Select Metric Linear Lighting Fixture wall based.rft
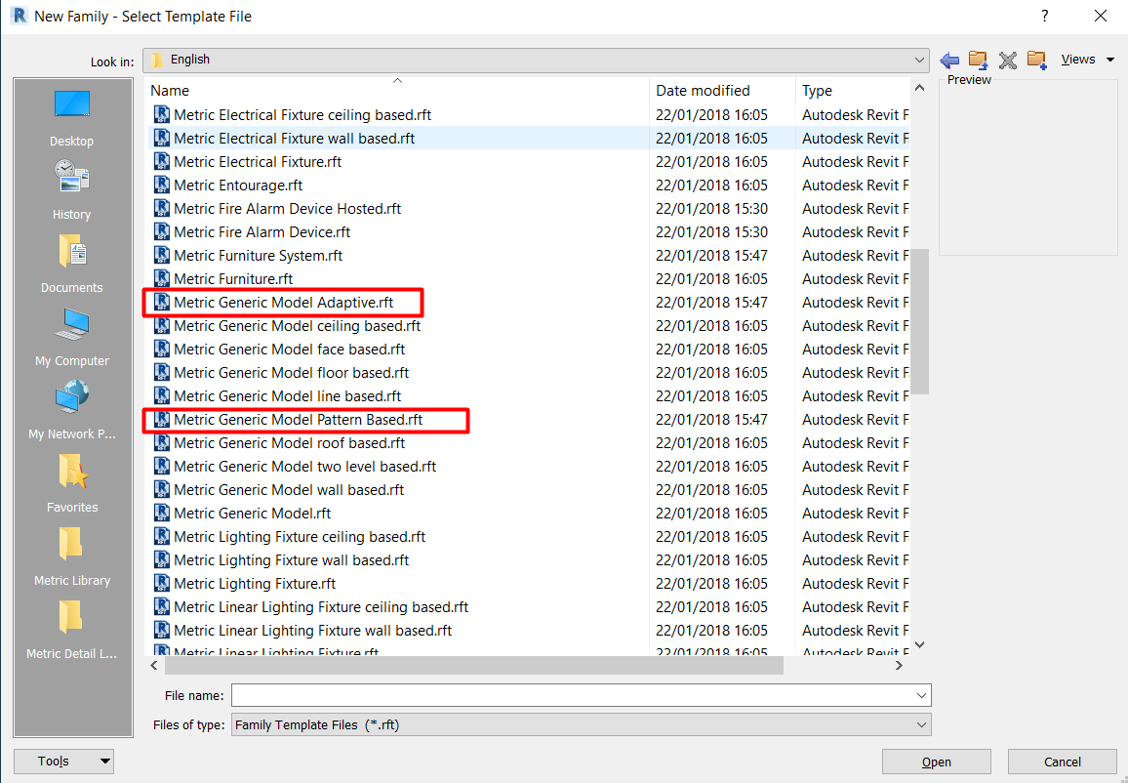The image size is (1128, 783). click(313, 631)
